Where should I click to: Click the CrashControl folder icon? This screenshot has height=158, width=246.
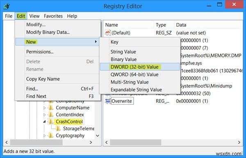[x=51, y=121]
